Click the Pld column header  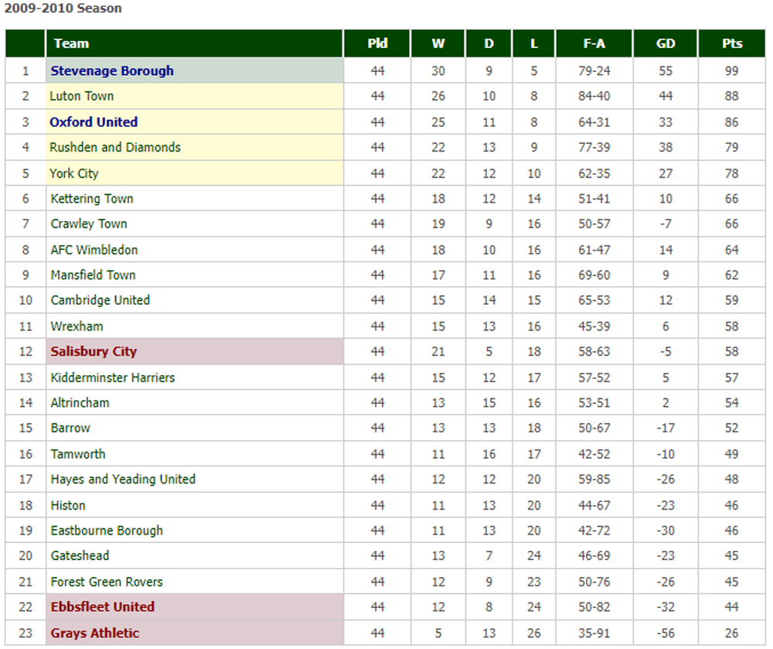click(377, 43)
